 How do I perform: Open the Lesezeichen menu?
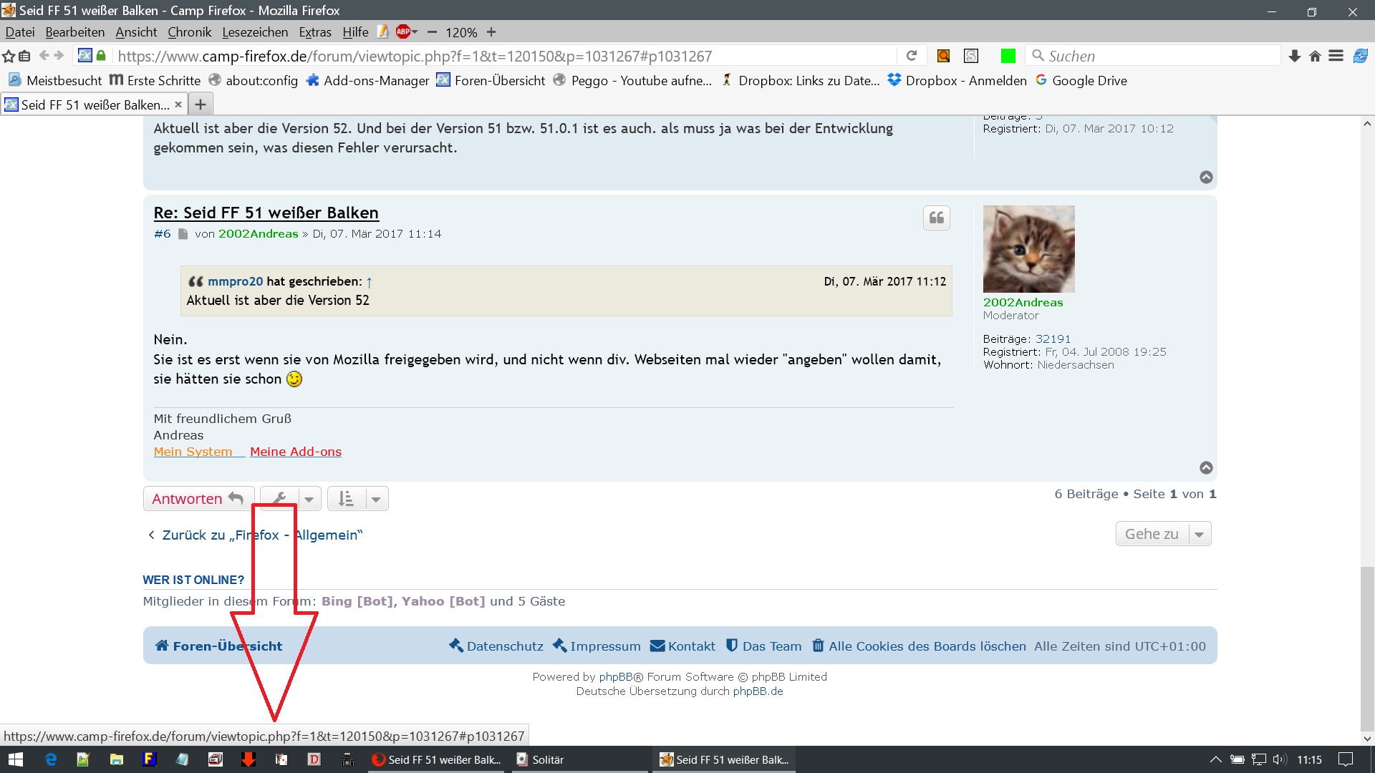(x=255, y=31)
